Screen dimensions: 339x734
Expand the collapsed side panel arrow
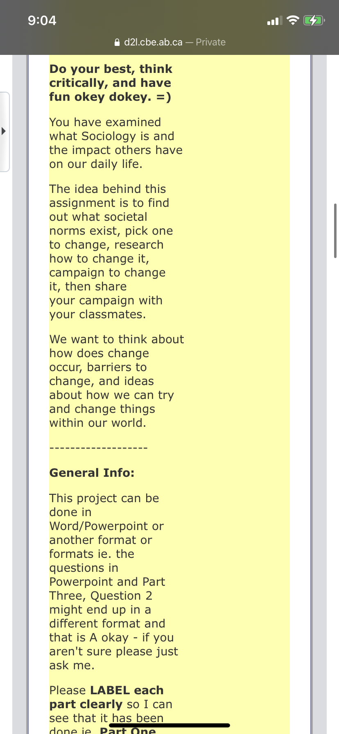click(x=4, y=131)
